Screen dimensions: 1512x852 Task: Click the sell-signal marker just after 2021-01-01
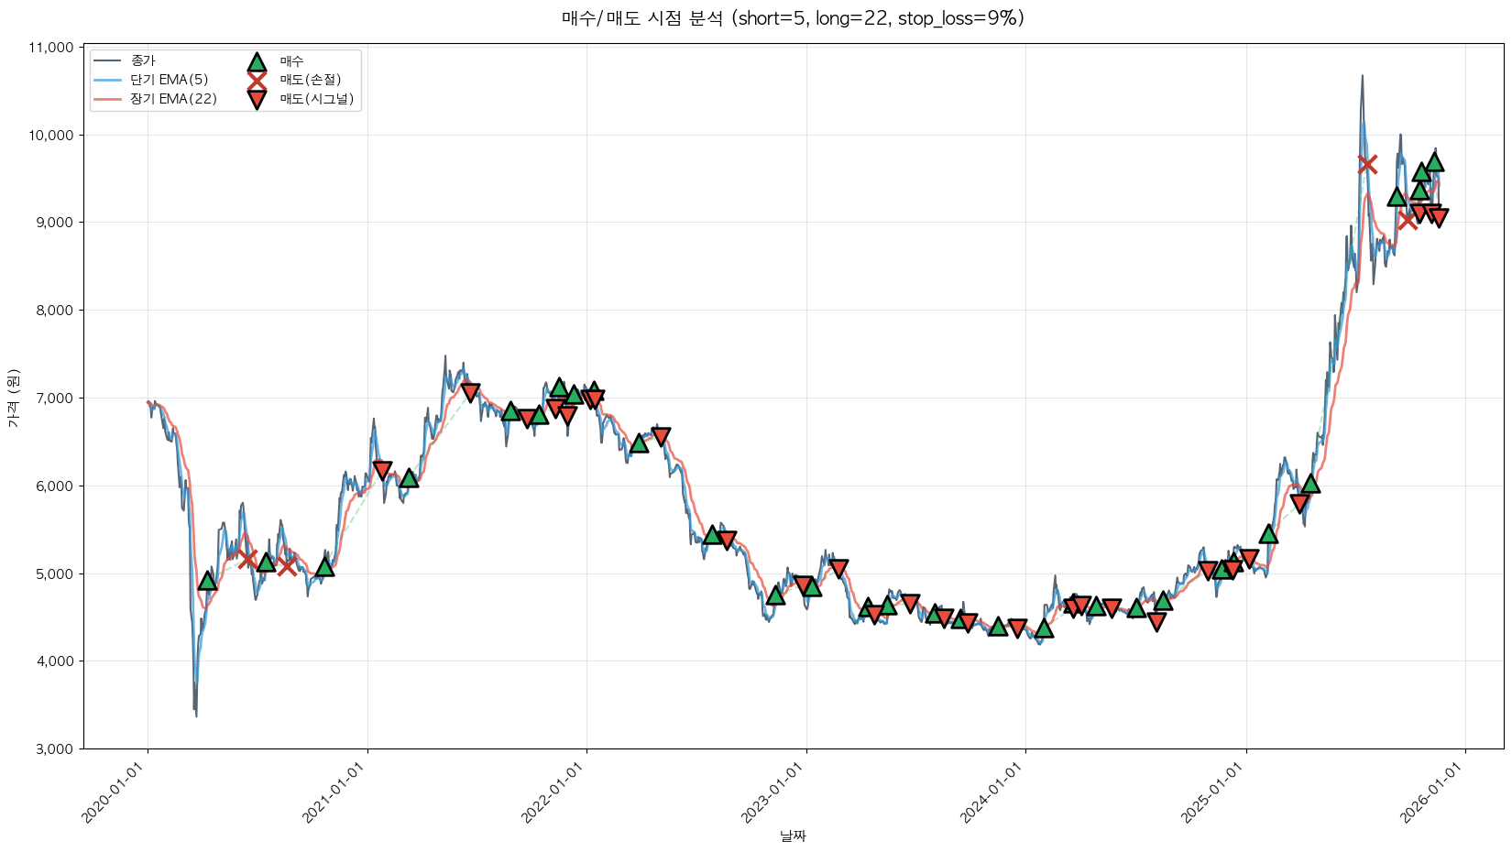click(382, 470)
